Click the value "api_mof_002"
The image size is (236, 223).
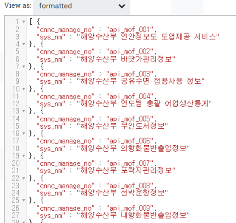pyautogui.click(x=130, y=52)
